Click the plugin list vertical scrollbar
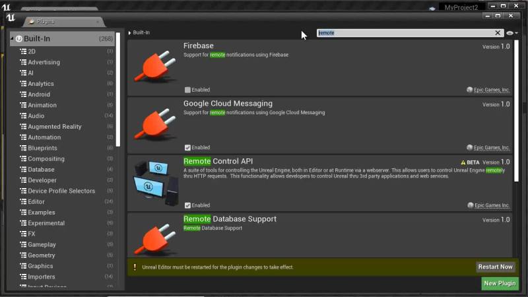Viewport: 528px width, 297px height. click(x=516, y=111)
